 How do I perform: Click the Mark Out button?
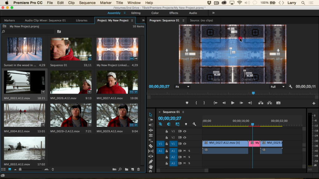pos(204,103)
